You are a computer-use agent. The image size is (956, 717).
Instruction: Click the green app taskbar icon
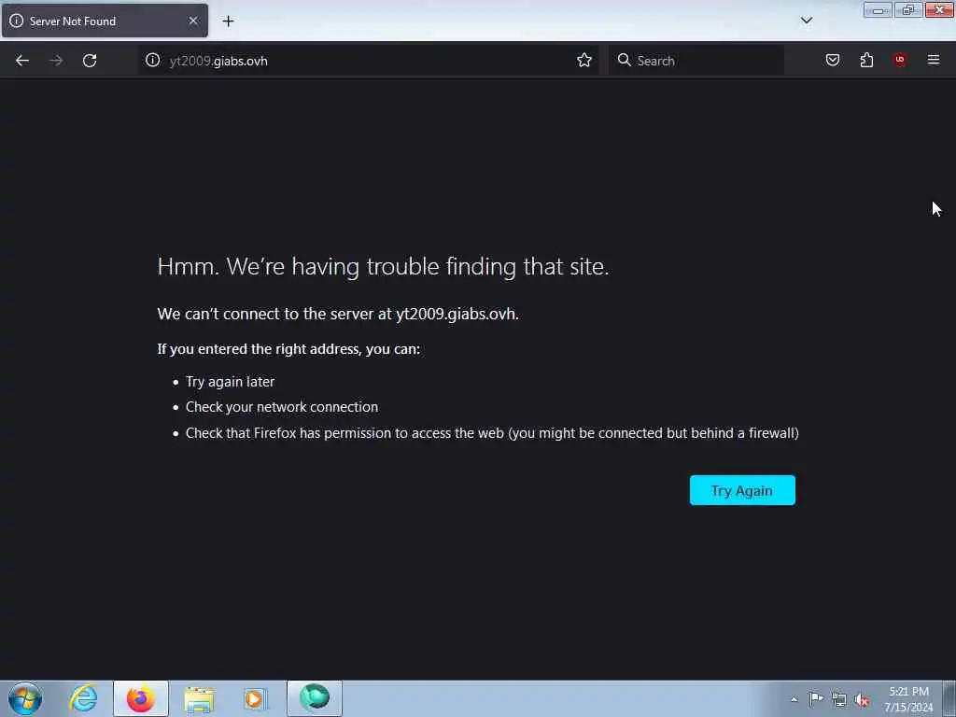point(315,698)
